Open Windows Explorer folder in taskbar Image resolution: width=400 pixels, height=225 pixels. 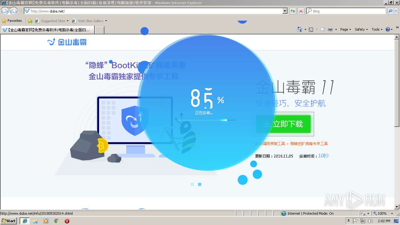click(x=35, y=221)
